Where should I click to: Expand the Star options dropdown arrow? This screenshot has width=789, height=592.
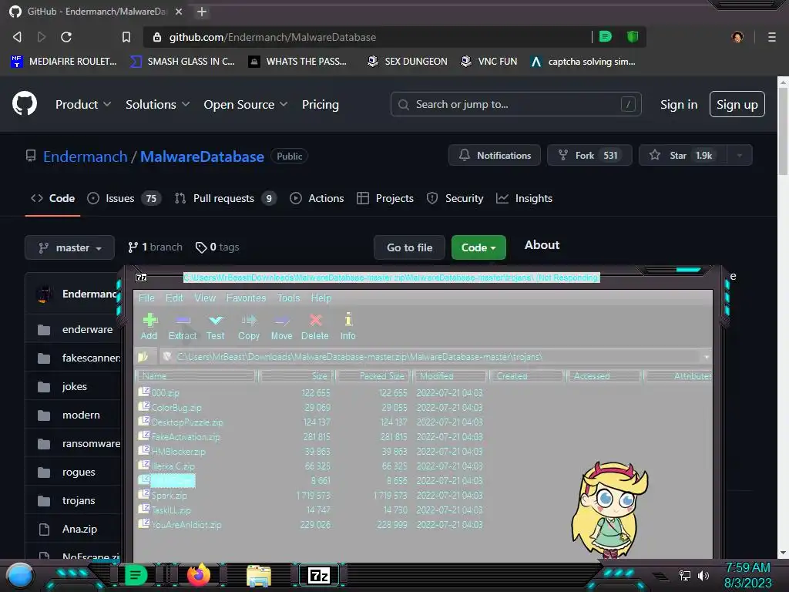(x=739, y=155)
